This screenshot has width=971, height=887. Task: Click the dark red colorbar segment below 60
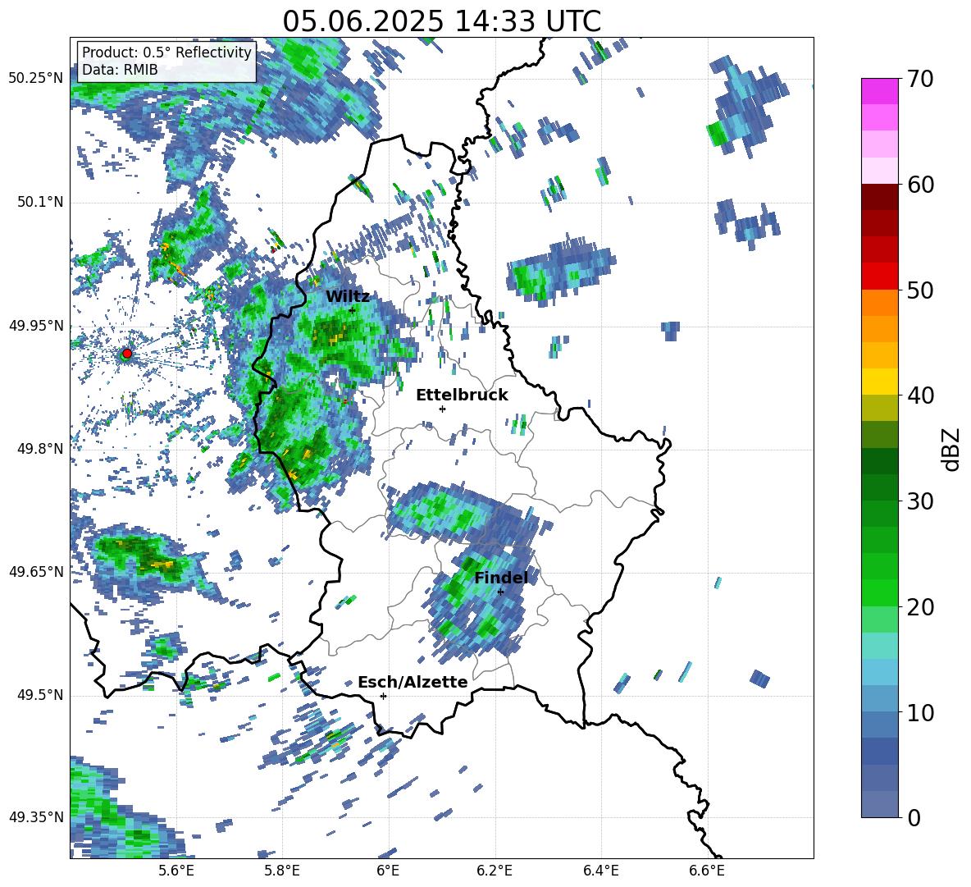[879, 197]
